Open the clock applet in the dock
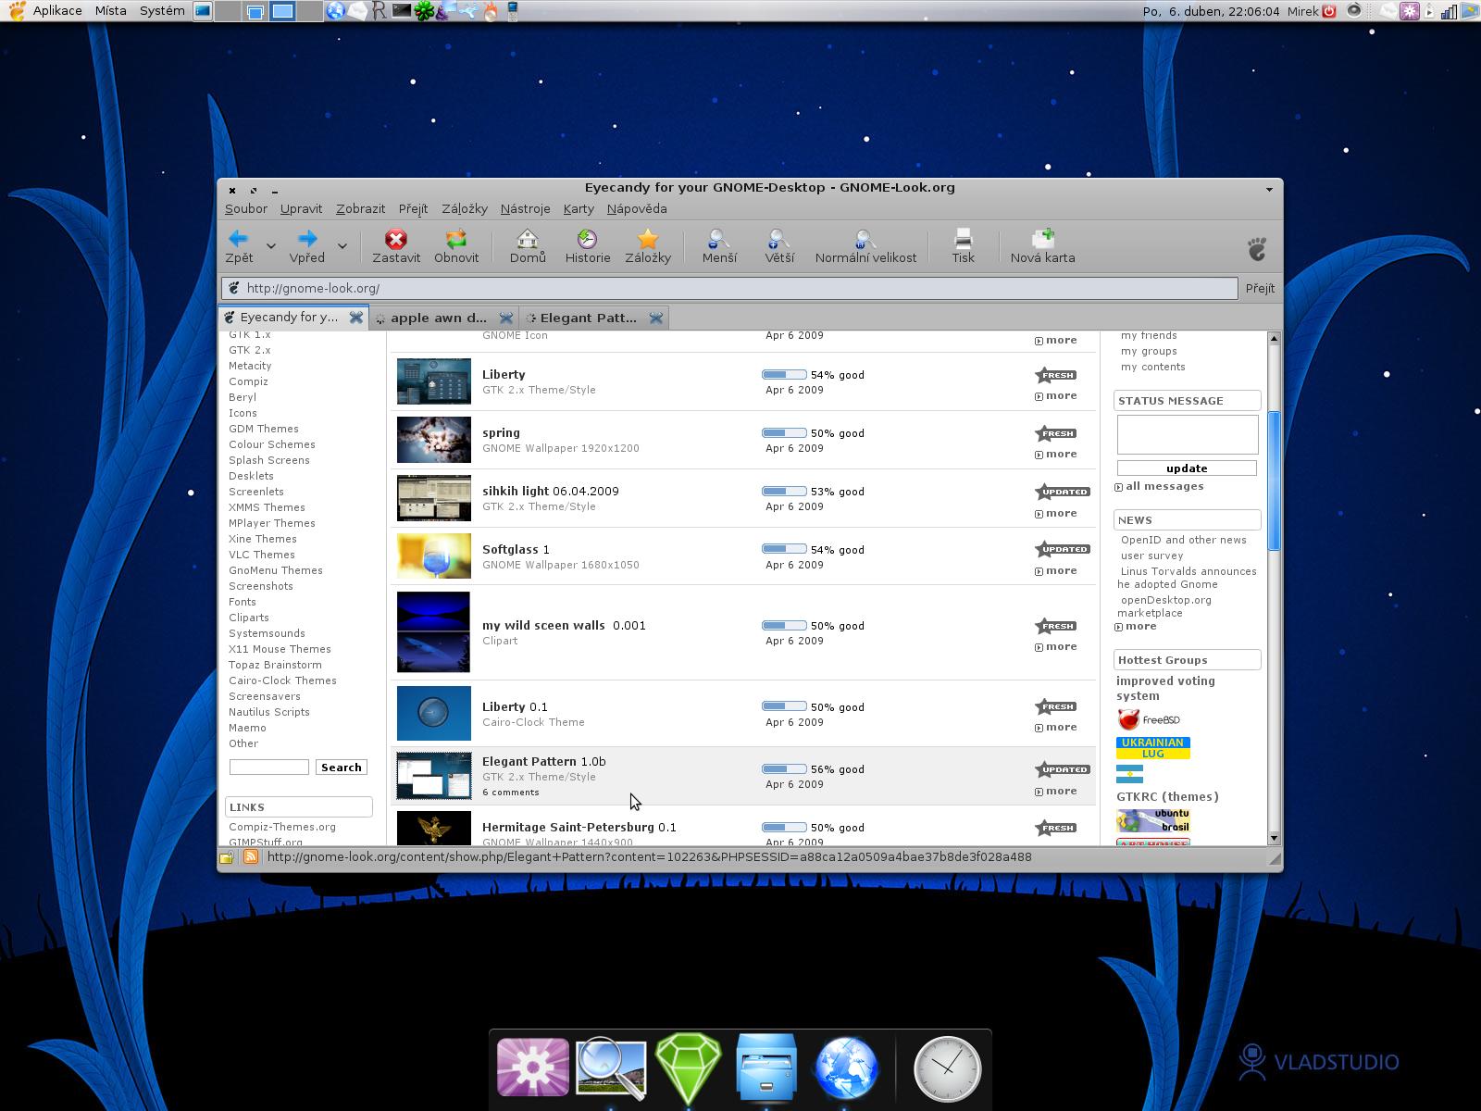The height and width of the screenshot is (1111, 1481). tap(947, 1068)
